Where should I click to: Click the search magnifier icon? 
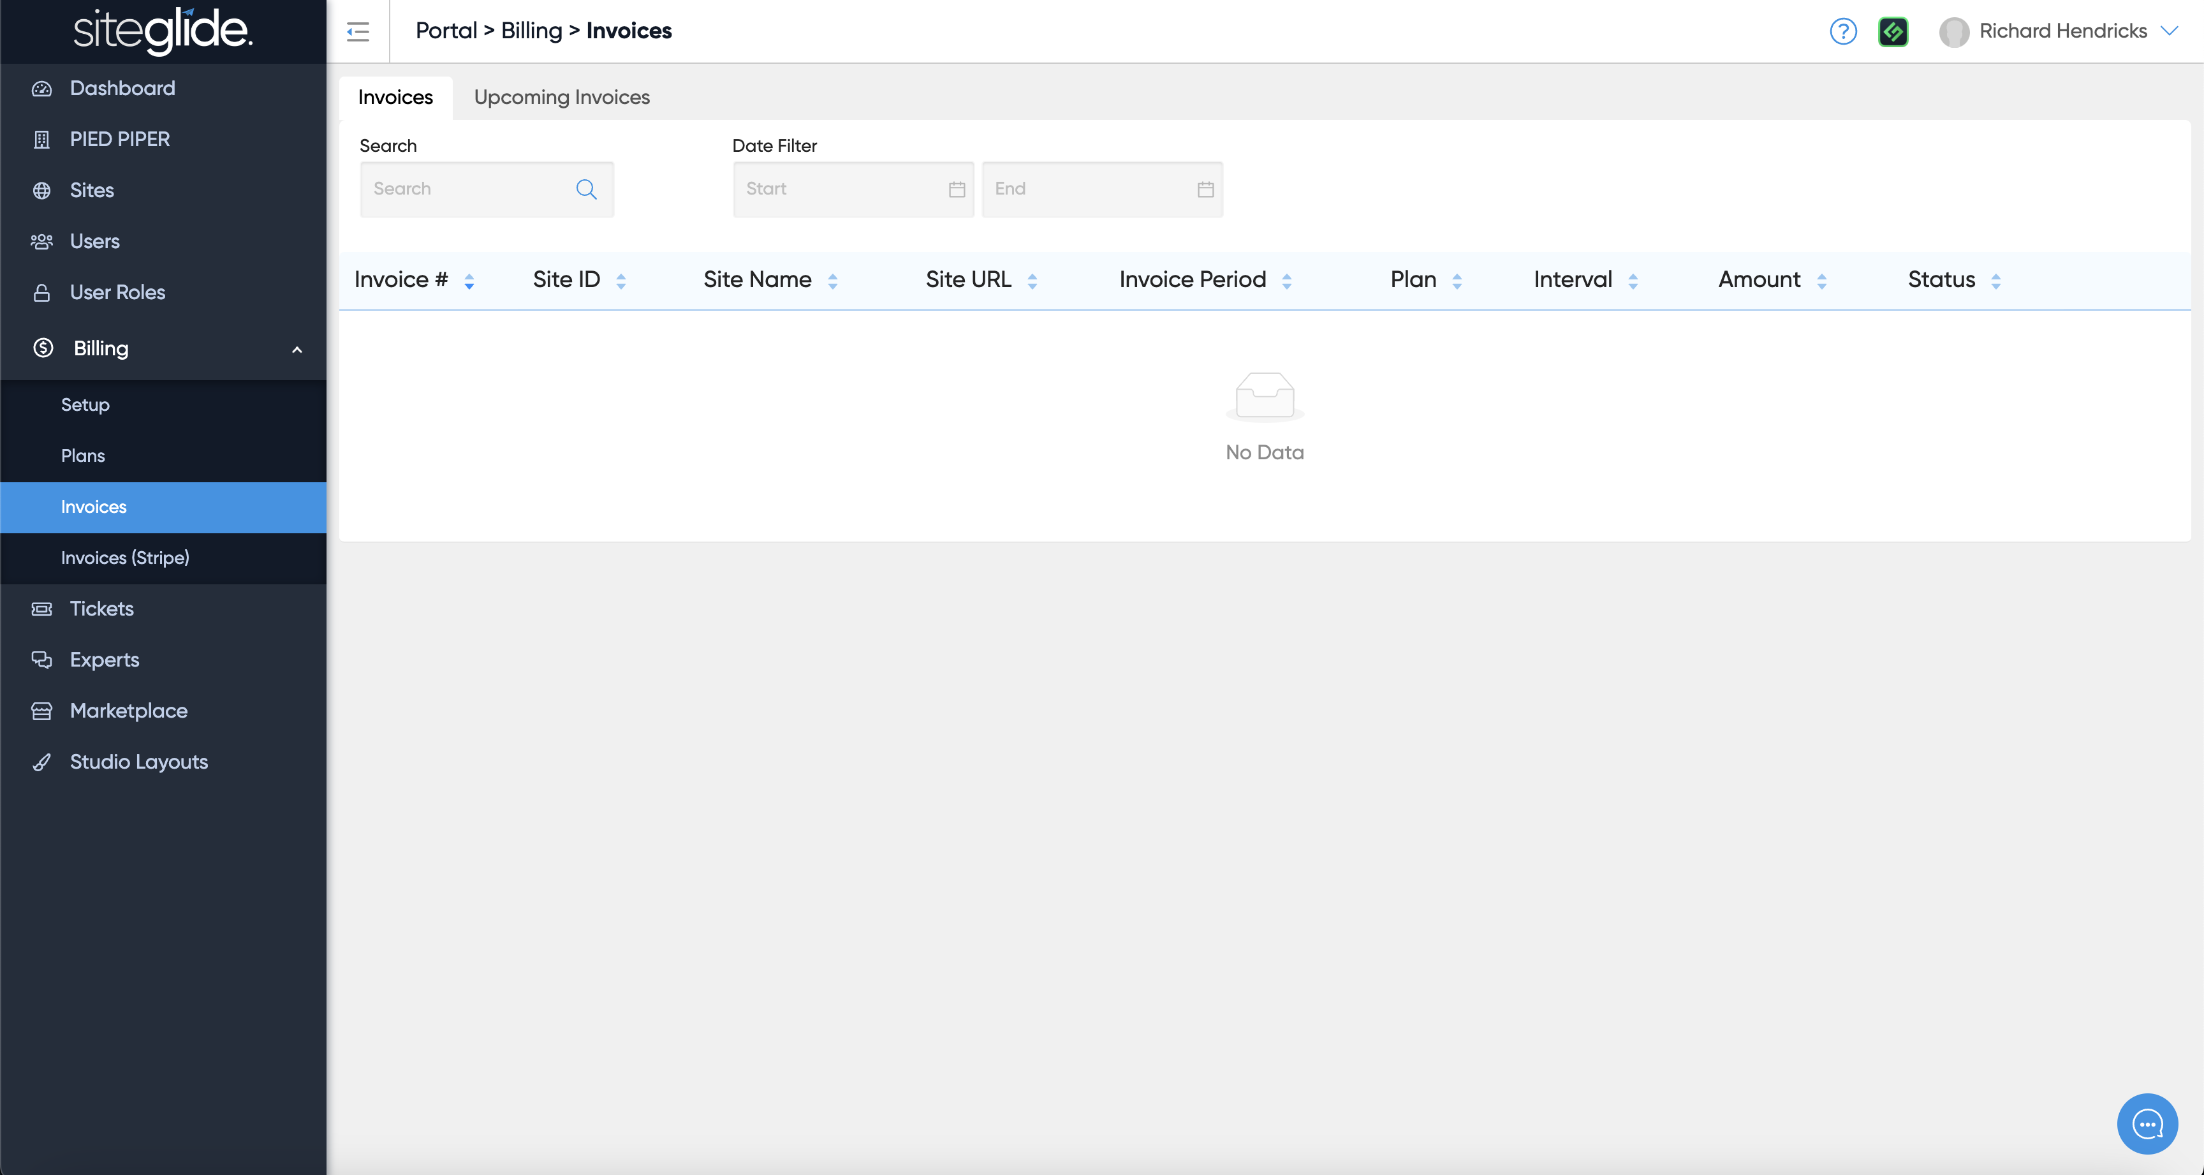(586, 189)
